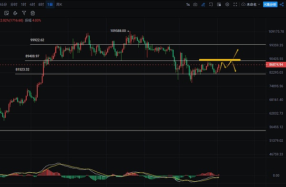Switch to the 周K timeframe tab

coord(59,4)
